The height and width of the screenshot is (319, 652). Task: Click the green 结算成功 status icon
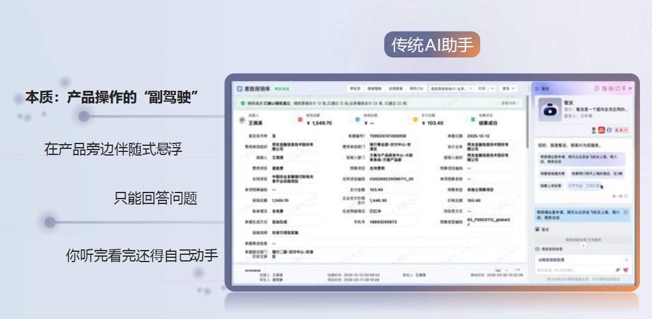coord(472,120)
